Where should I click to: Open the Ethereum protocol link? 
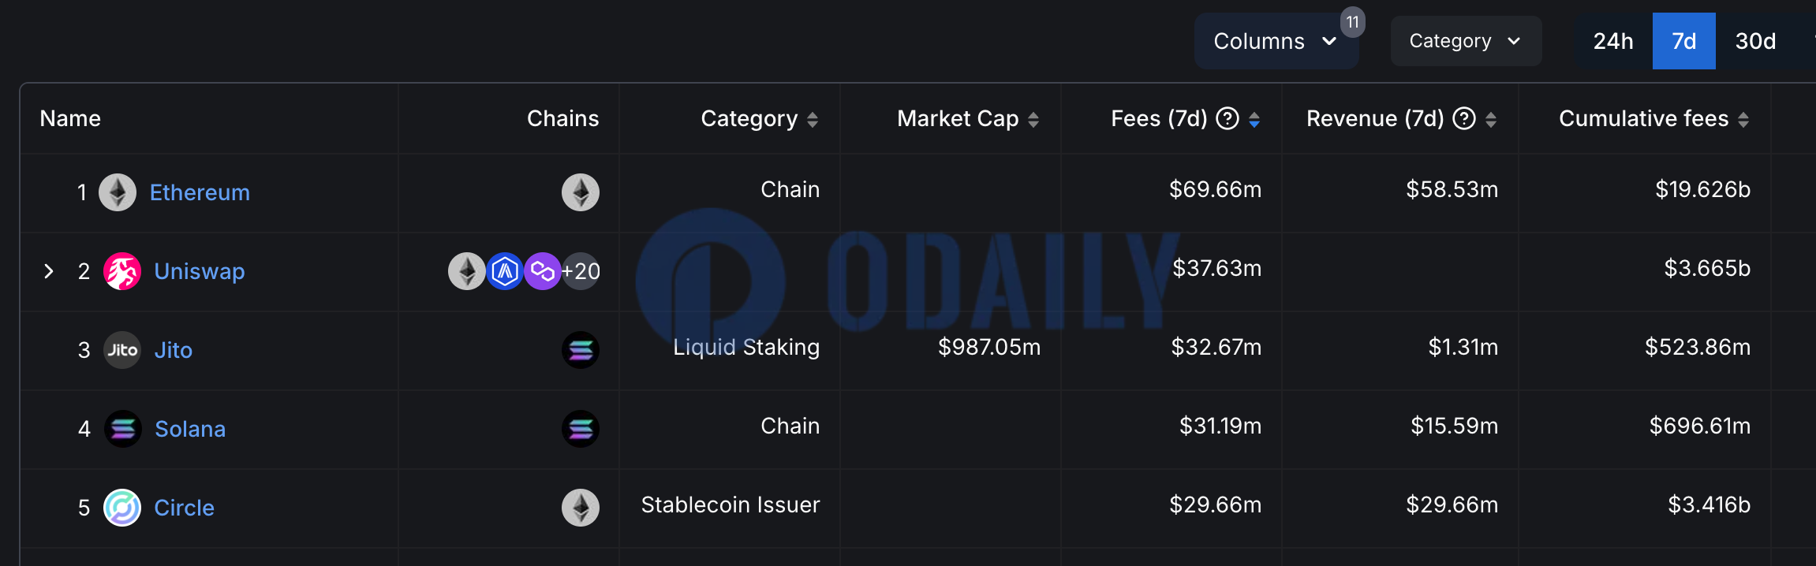click(x=200, y=192)
